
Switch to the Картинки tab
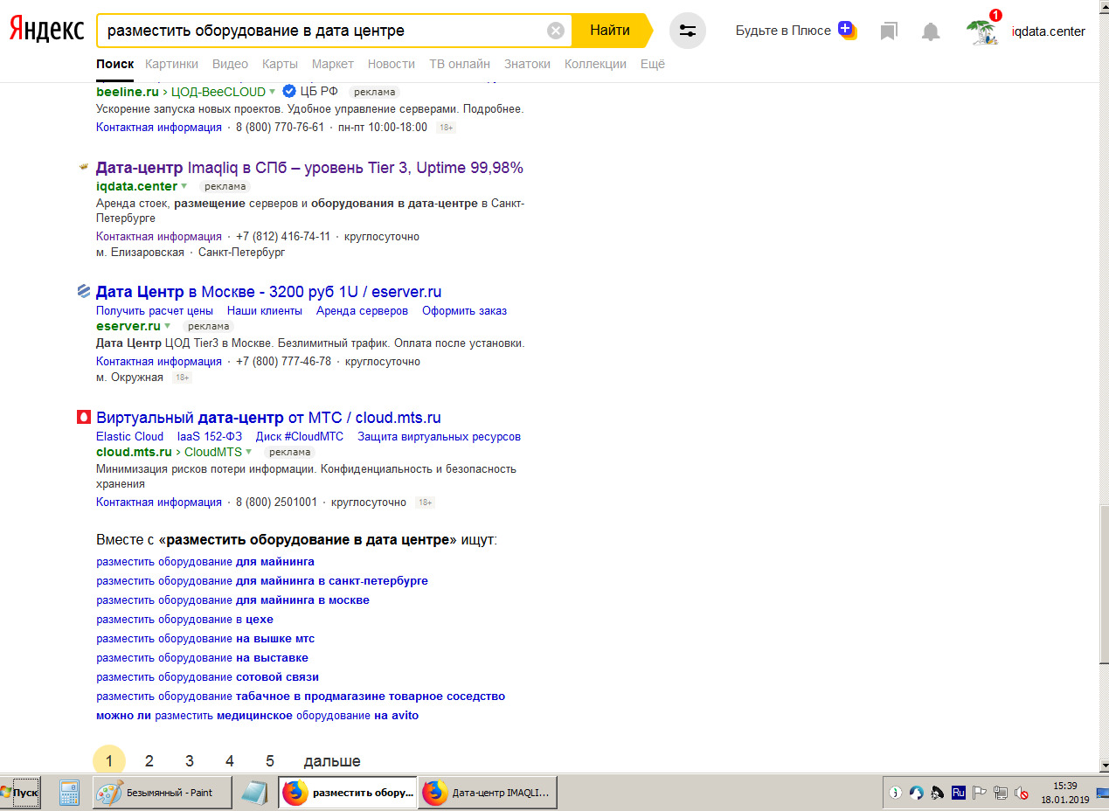pos(171,64)
